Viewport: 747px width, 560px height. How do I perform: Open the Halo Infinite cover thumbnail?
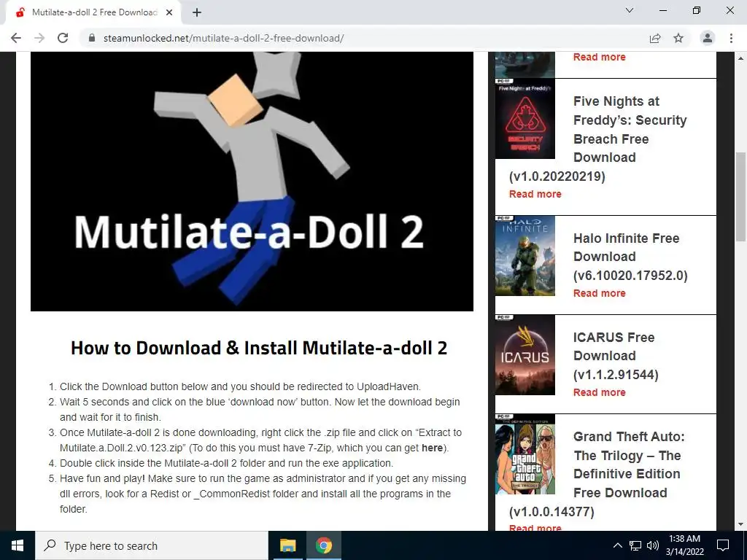tap(525, 256)
